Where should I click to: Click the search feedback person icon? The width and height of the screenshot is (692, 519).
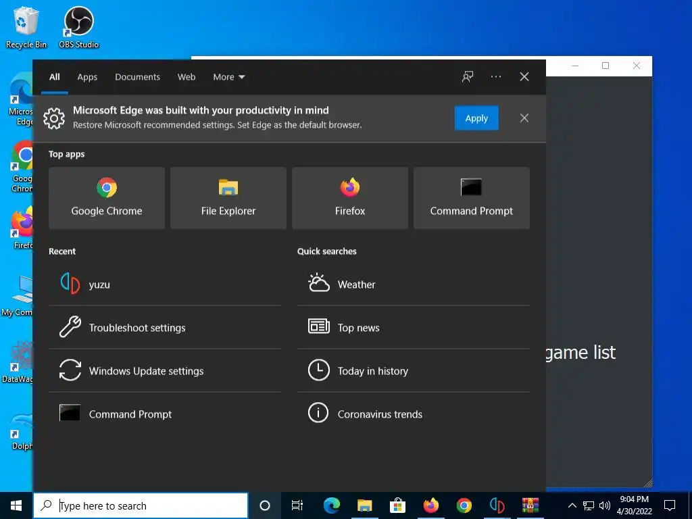pos(468,77)
